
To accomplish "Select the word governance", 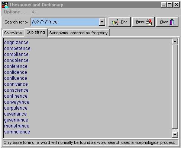I will point(16,120).
